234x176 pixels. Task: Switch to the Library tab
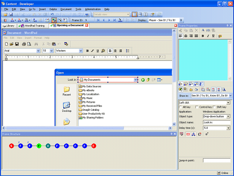tap(9, 26)
